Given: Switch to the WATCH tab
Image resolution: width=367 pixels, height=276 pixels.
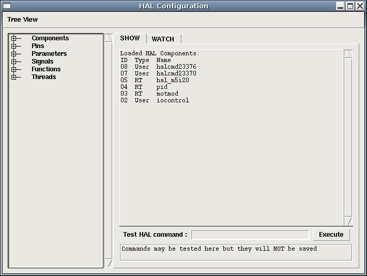Looking at the screenshot, I should [x=163, y=39].
